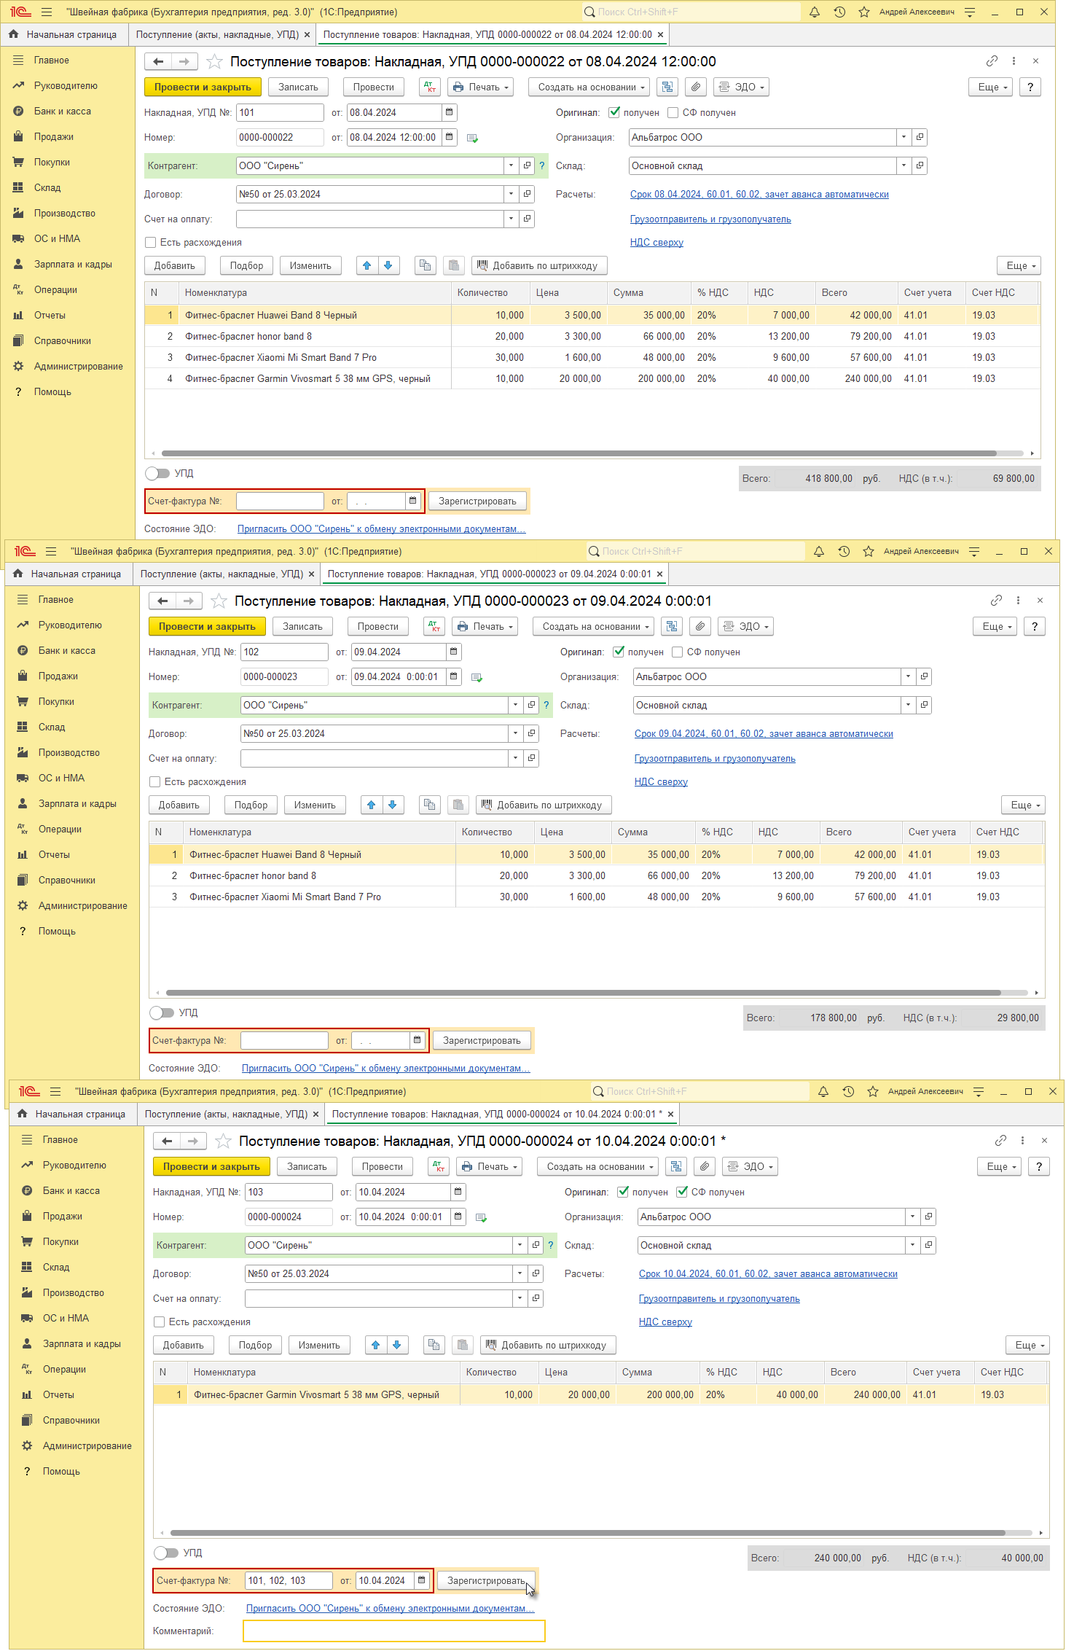The image size is (1066, 1651).
Task: Toggle СФ получен checkbox in document 0000-000022
Action: tap(673, 112)
